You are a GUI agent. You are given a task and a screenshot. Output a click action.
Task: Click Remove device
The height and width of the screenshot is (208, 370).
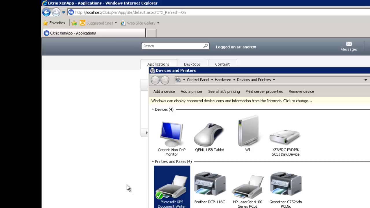[301, 92]
